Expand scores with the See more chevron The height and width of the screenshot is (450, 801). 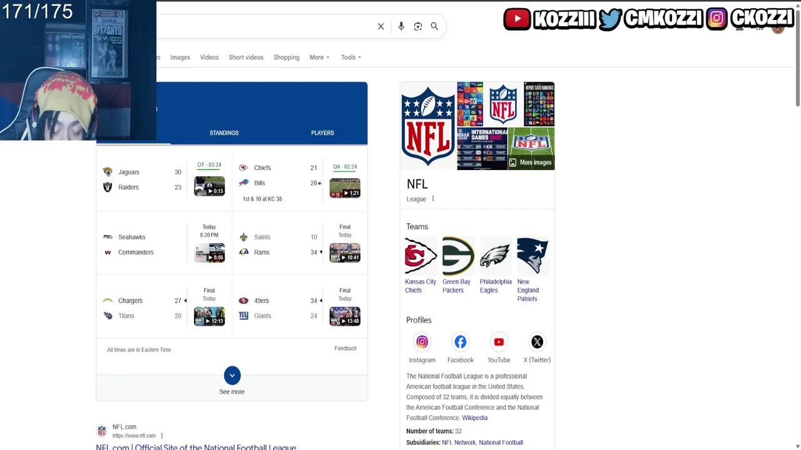[232, 376]
